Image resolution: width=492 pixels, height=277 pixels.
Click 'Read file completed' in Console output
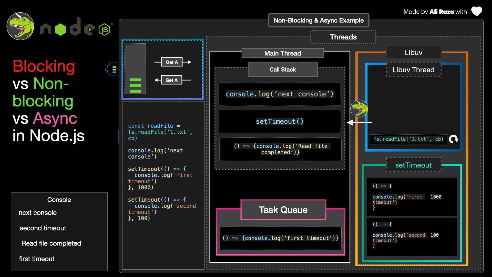(x=51, y=243)
